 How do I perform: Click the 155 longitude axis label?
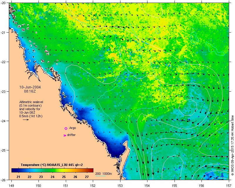pos(174,186)
